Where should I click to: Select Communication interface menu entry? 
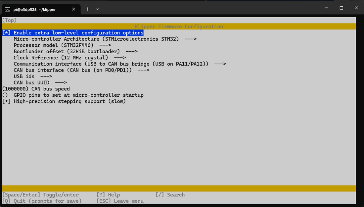(119, 64)
